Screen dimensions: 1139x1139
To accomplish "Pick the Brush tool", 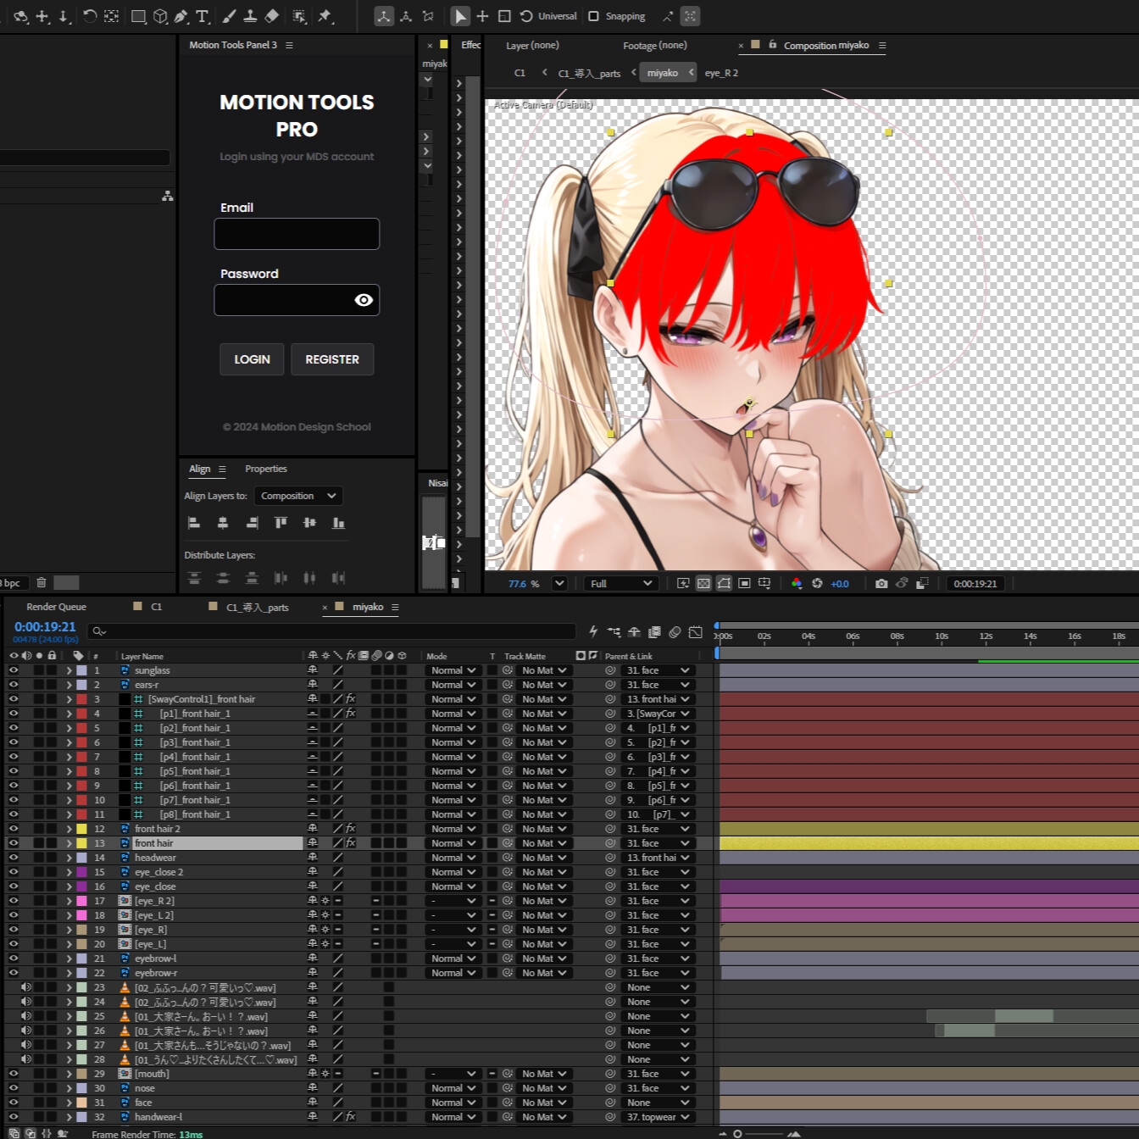I will click(229, 16).
